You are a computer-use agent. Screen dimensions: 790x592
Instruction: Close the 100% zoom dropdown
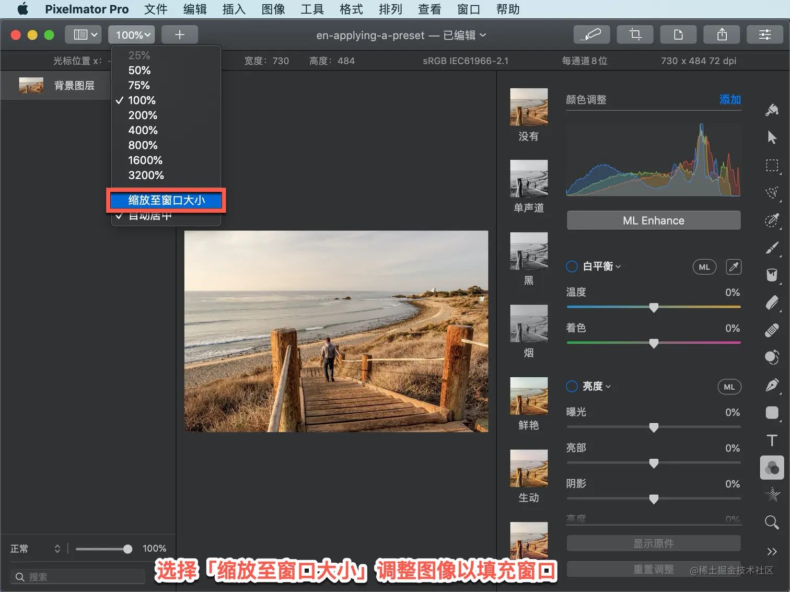pyautogui.click(x=132, y=34)
